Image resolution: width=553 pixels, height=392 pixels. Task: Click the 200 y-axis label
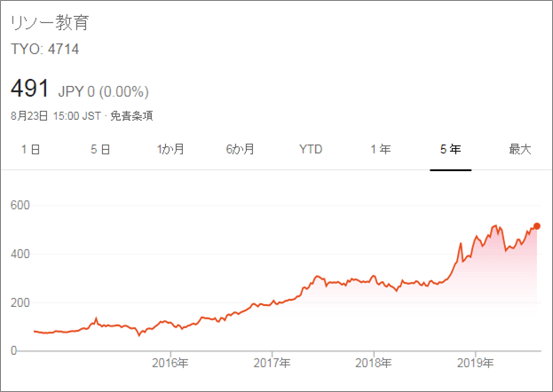tap(20, 302)
